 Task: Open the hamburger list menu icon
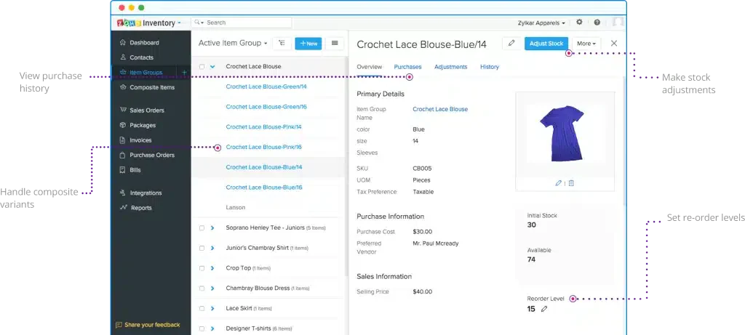[x=335, y=43]
